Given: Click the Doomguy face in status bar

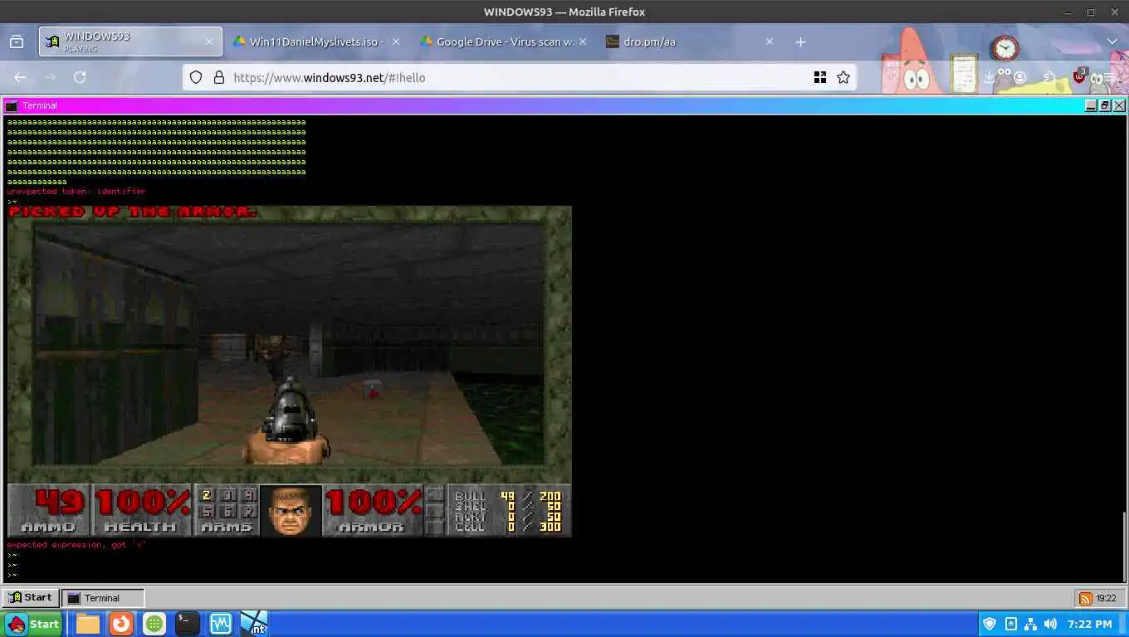Looking at the screenshot, I should [x=291, y=510].
